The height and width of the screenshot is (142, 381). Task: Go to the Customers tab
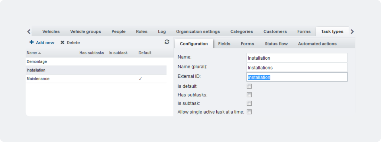(x=275, y=32)
